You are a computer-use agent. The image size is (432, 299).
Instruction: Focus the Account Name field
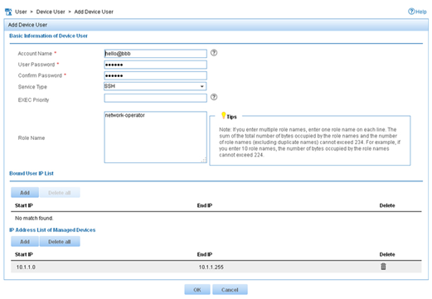(x=155, y=54)
